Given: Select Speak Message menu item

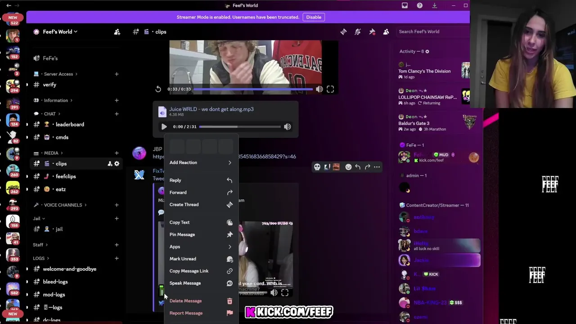Looking at the screenshot, I should (x=201, y=283).
